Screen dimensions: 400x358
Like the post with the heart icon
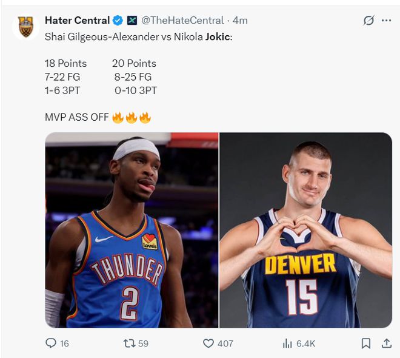[208, 343]
